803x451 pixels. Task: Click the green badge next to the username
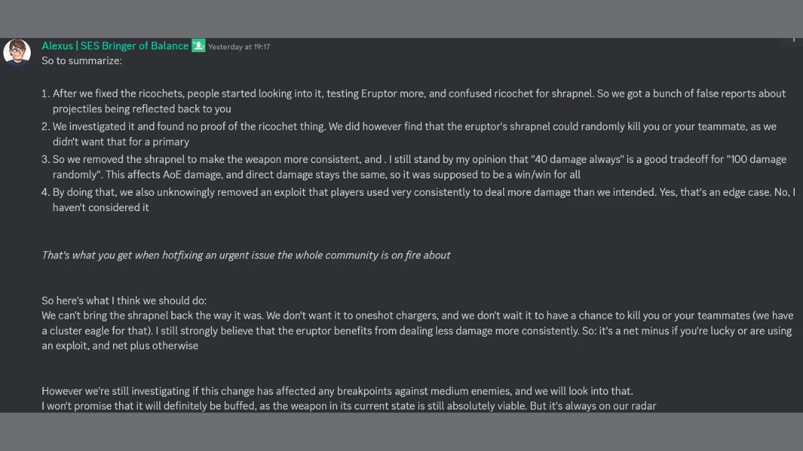197,45
